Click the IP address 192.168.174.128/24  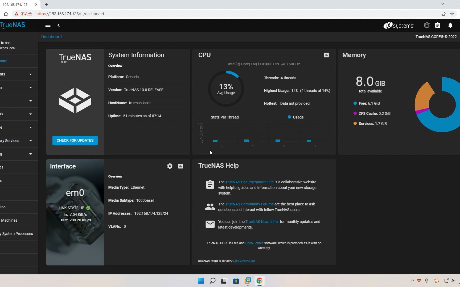pyautogui.click(x=151, y=213)
